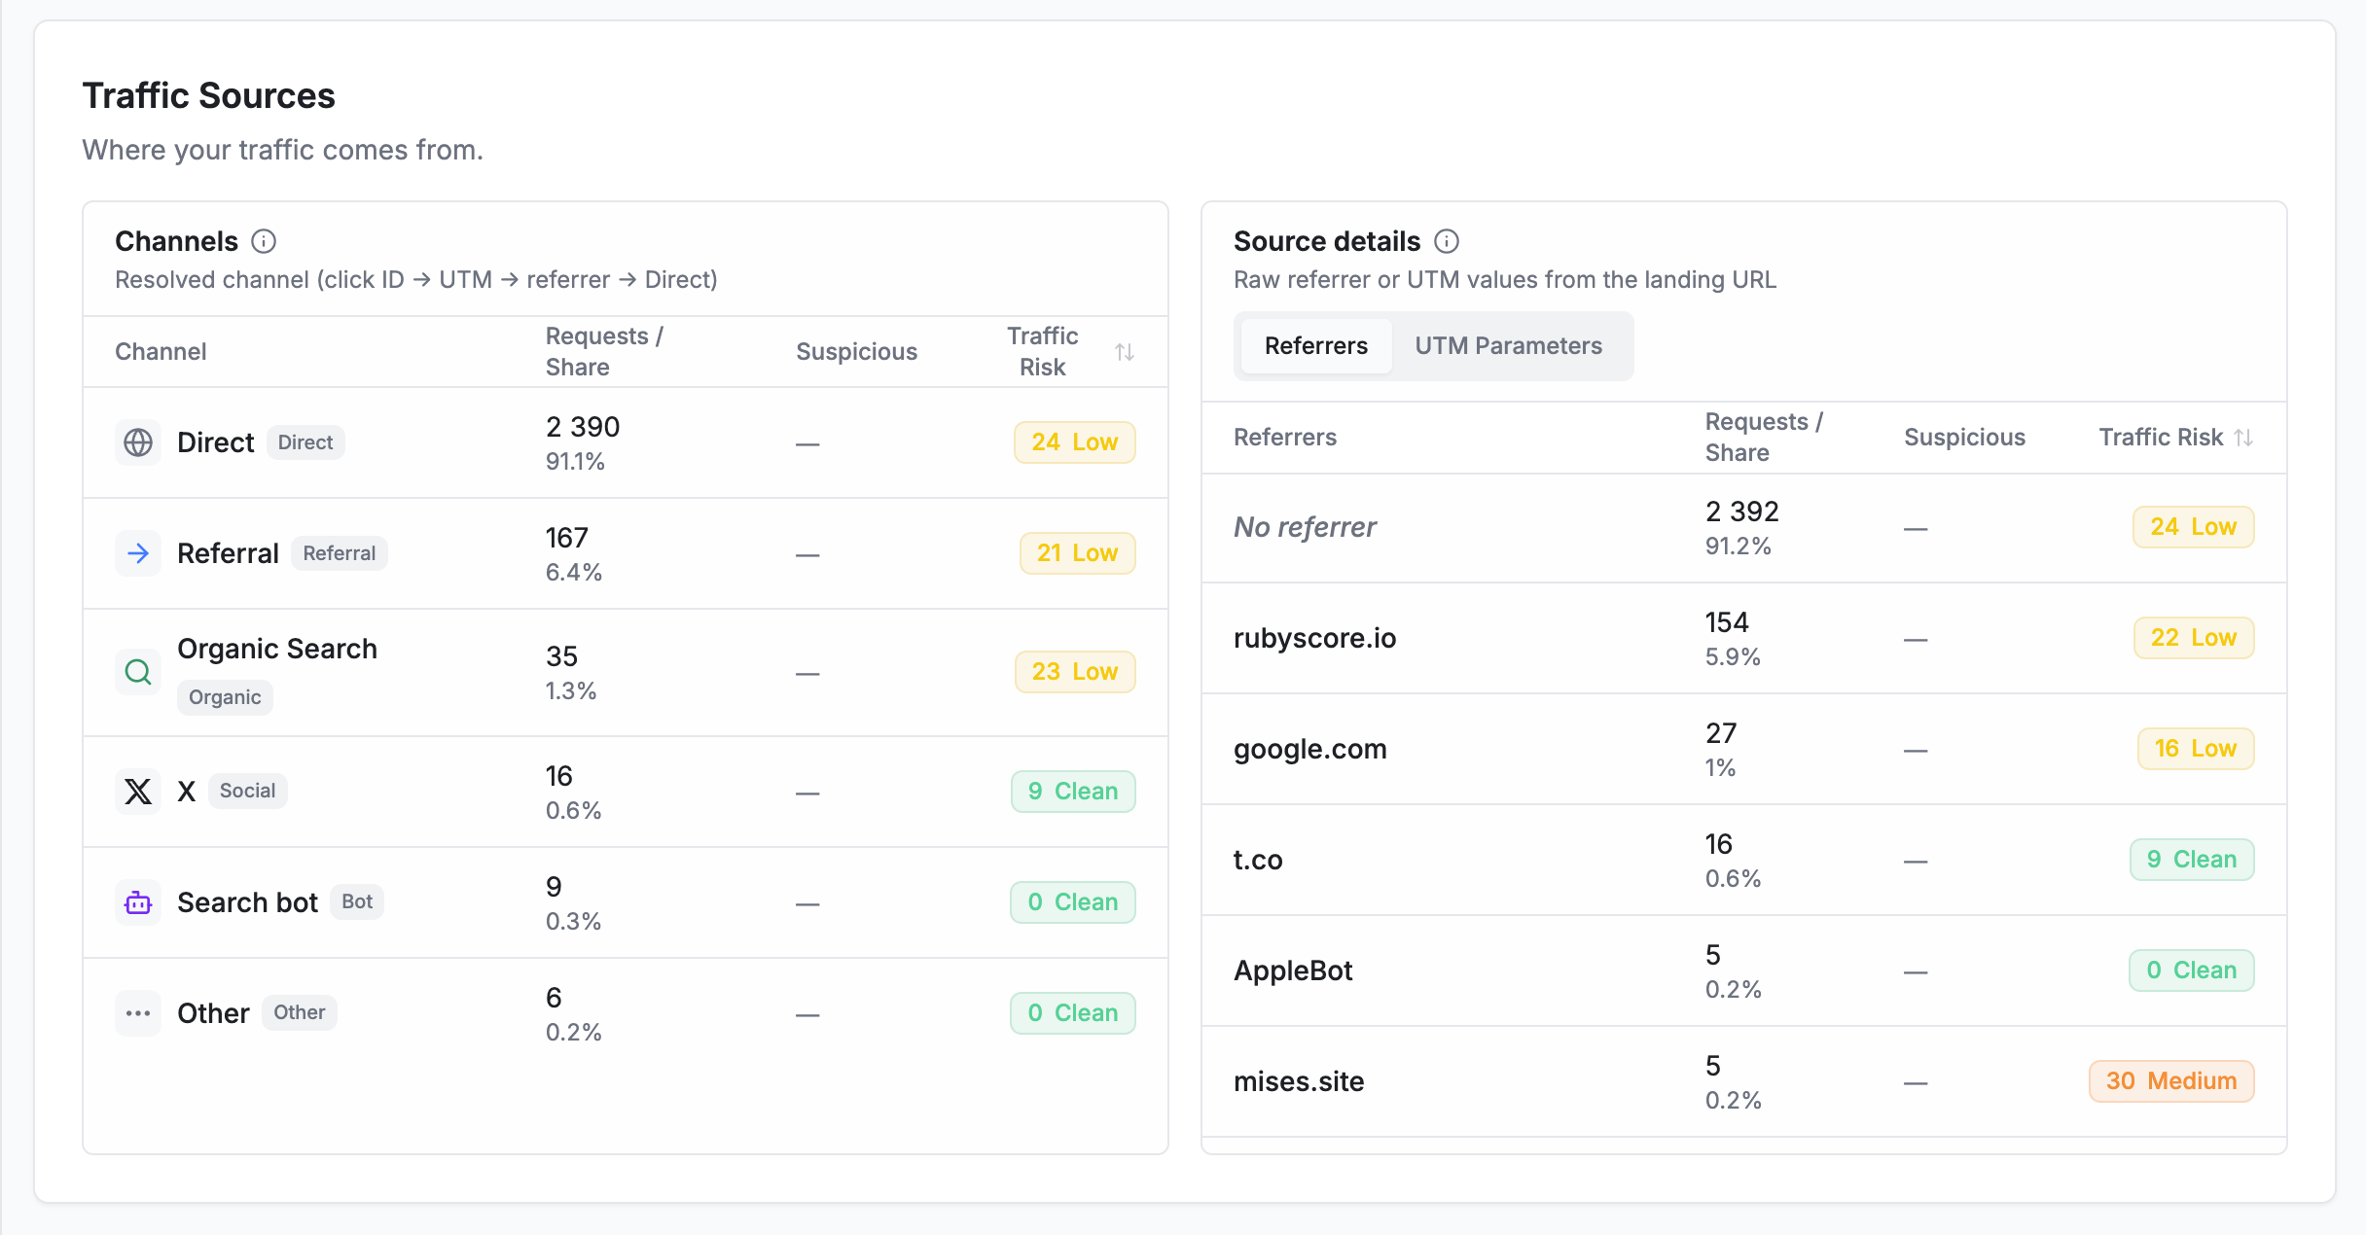2366x1235 pixels.
Task: Select the google.com referrer row
Action: coord(1743,750)
